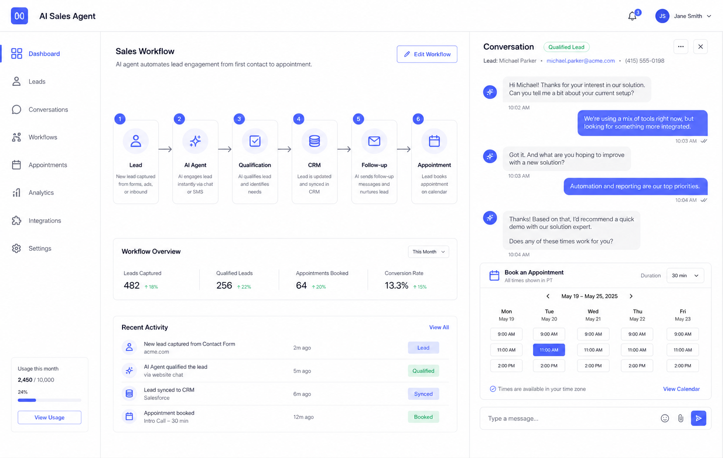Select Mon May 19 11:00 AM slot
This screenshot has width=723, height=458.
coord(506,350)
